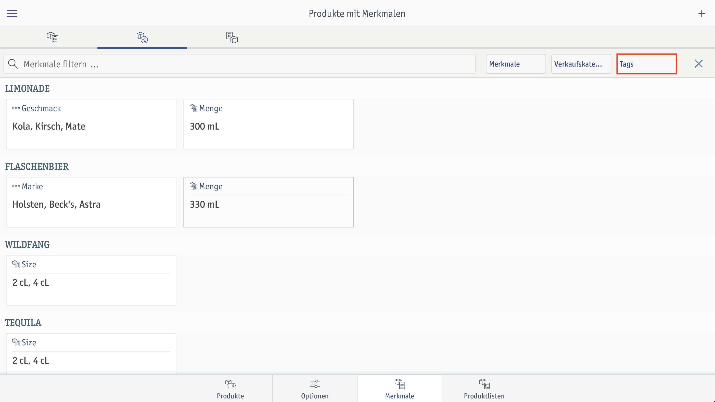
Task: Click 'Produkte mit Merkmalen' title
Action: coord(357,13)
